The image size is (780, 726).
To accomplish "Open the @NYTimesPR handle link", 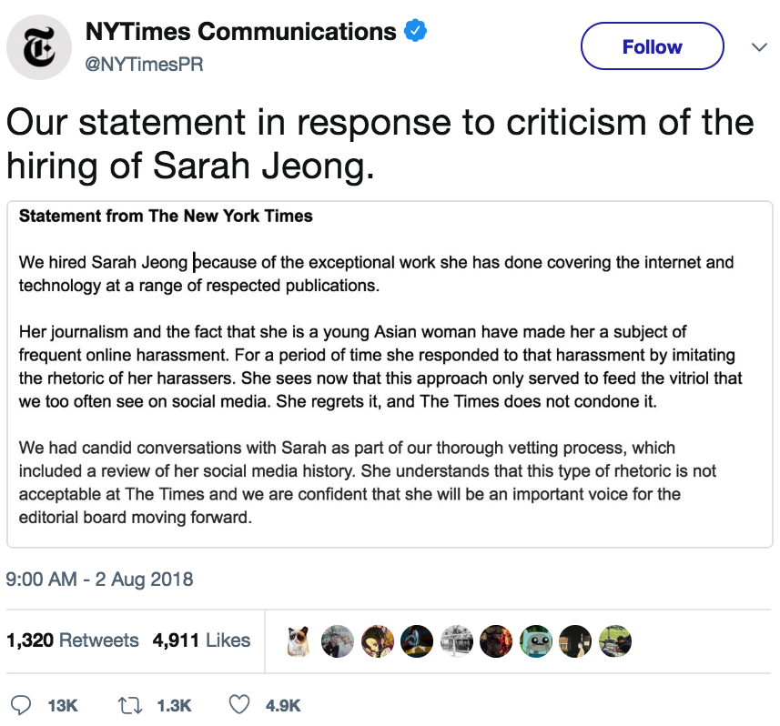I will tap(143, 63).
